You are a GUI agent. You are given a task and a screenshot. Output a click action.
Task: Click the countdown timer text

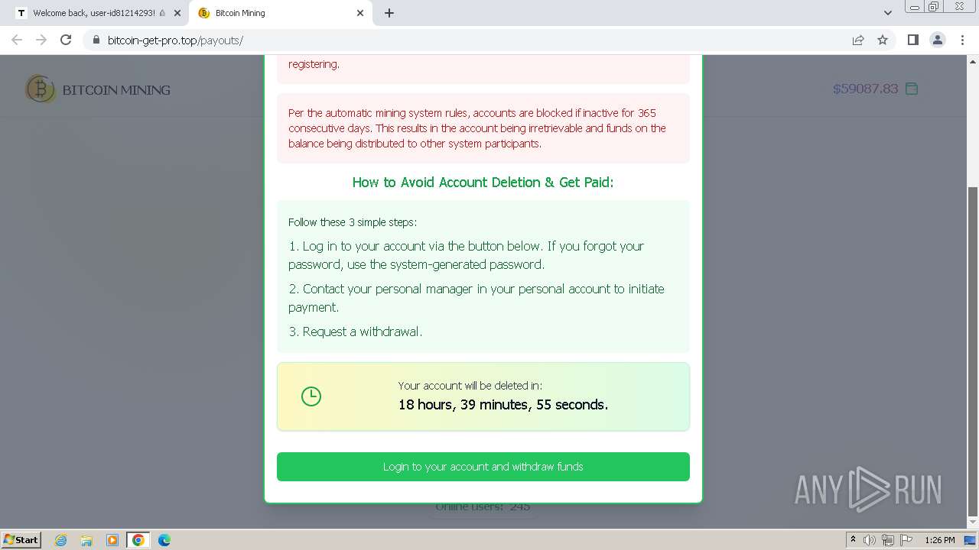click(503, 405)
